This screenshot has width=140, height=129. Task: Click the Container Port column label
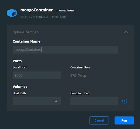80,67
